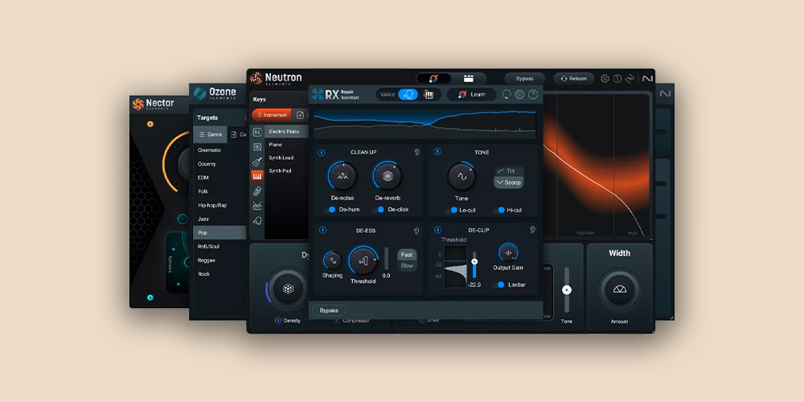Select the Tilt tone shape option
Image resolution: width=804 pixels, height=402 pixels.
point(508,170)
